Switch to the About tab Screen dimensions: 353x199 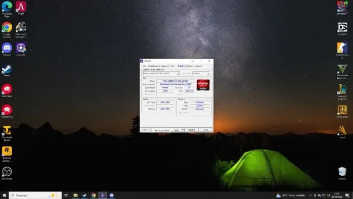[x=198, y=66]
